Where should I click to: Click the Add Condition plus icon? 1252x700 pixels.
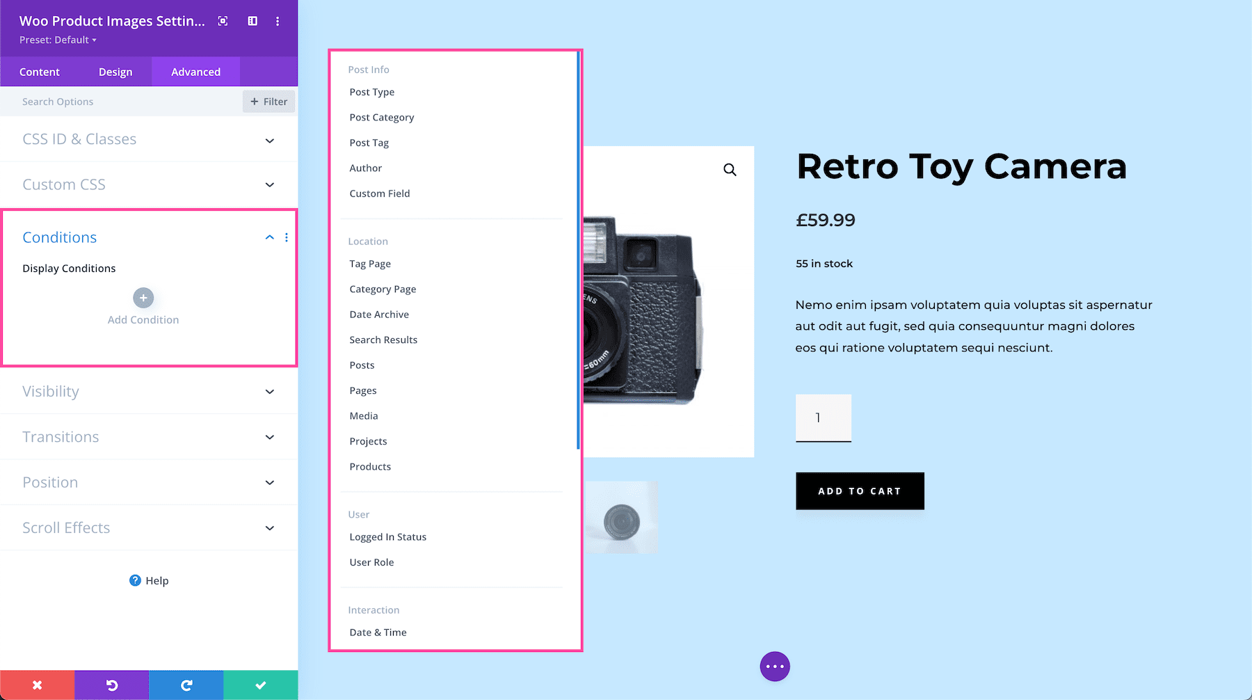click(x=143, y=298)
